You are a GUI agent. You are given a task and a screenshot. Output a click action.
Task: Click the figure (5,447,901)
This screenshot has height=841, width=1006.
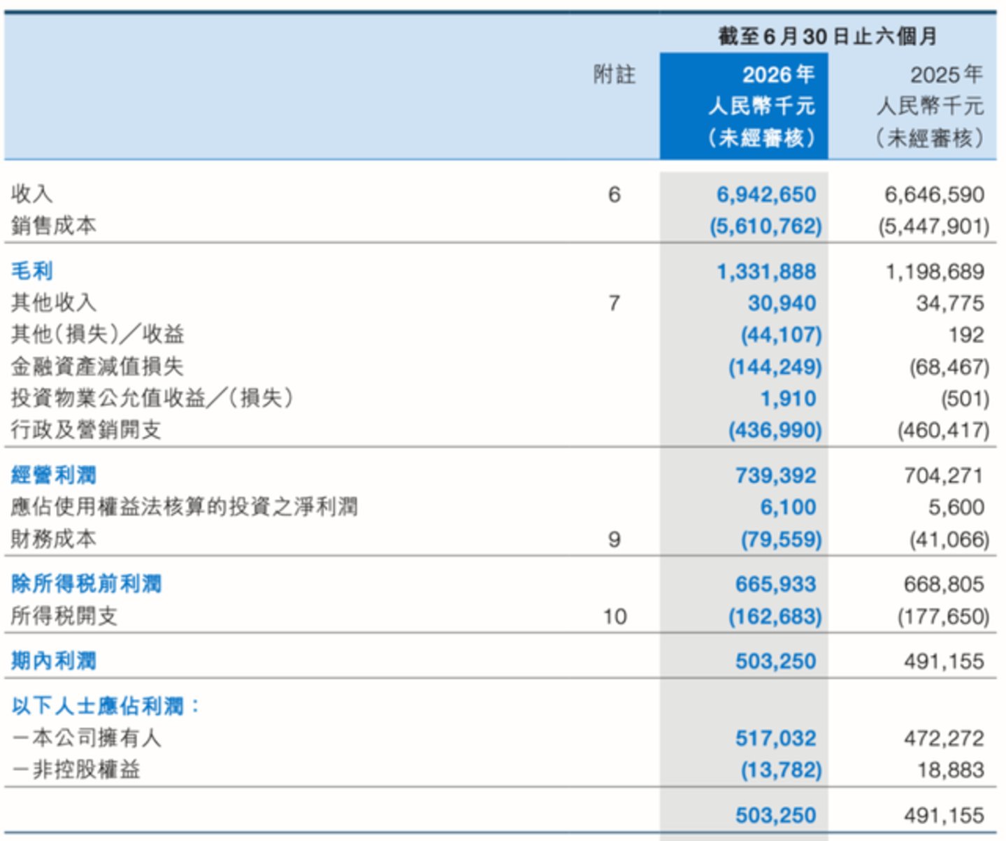point(934,226)
